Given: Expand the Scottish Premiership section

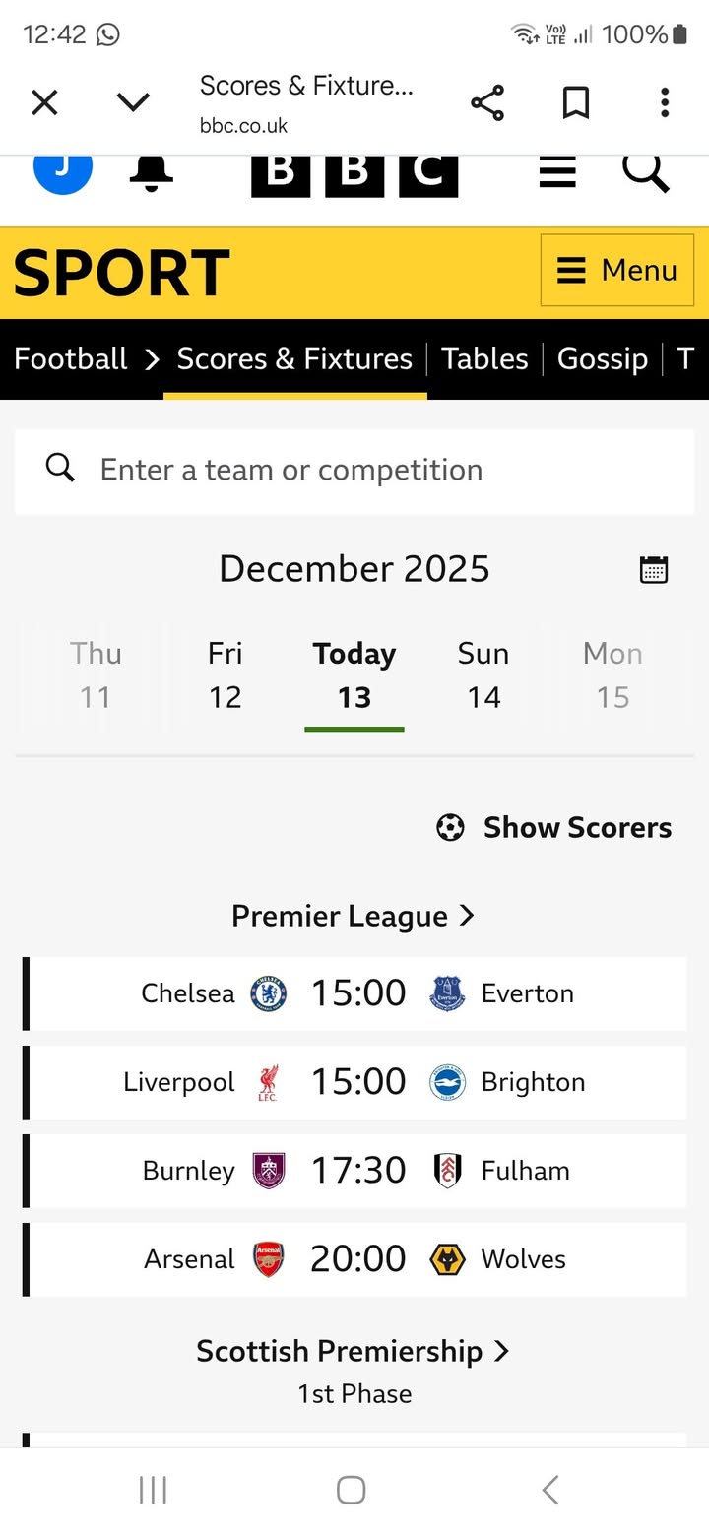Looking at the screenshot, I should (354, 1351).
